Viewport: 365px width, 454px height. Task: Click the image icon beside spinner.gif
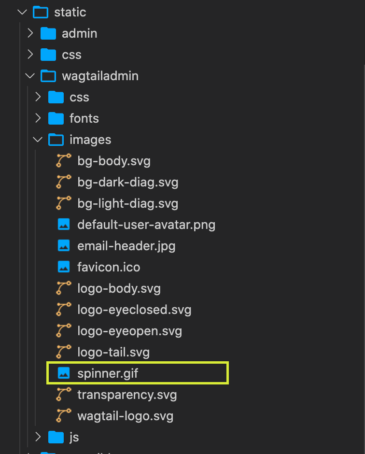pos(64,373)
